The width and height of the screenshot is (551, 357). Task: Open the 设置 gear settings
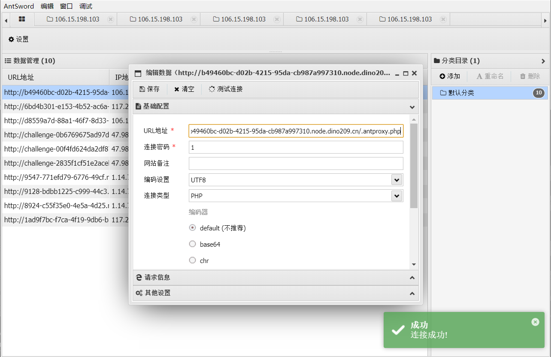coord(18,39)
